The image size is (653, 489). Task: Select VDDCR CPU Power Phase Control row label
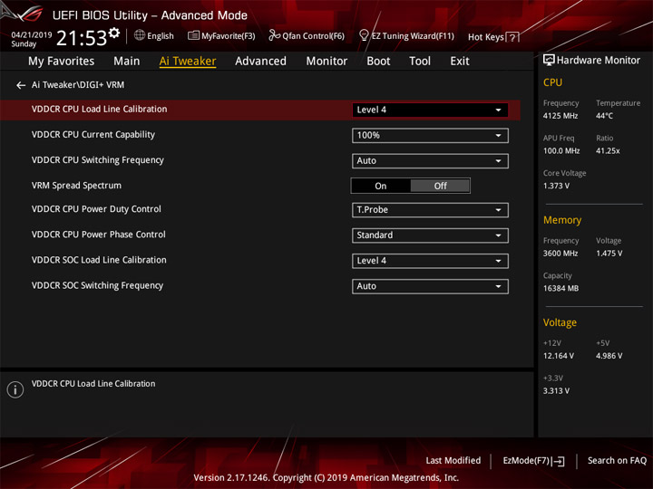click(x=99, y=235)
